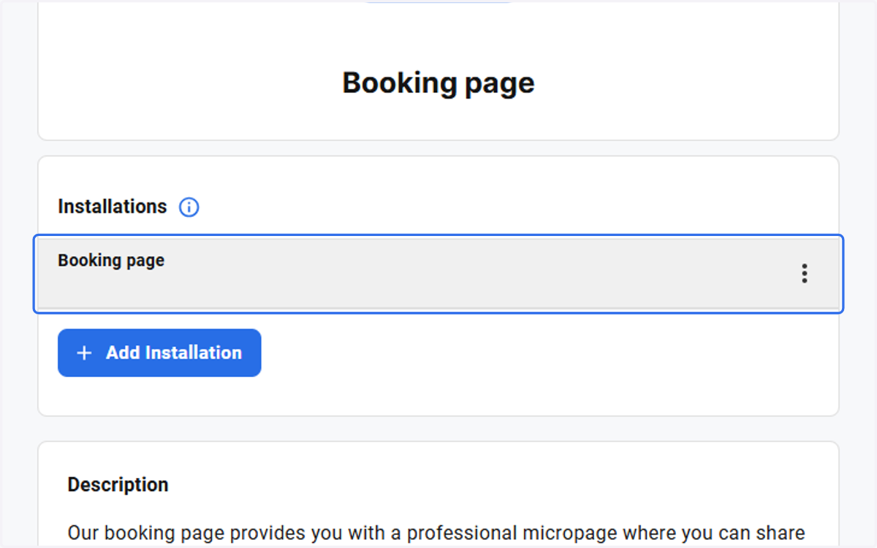Click the 'Booking page' main heading
Screen dimensions: 877x548
coord(438,83)
